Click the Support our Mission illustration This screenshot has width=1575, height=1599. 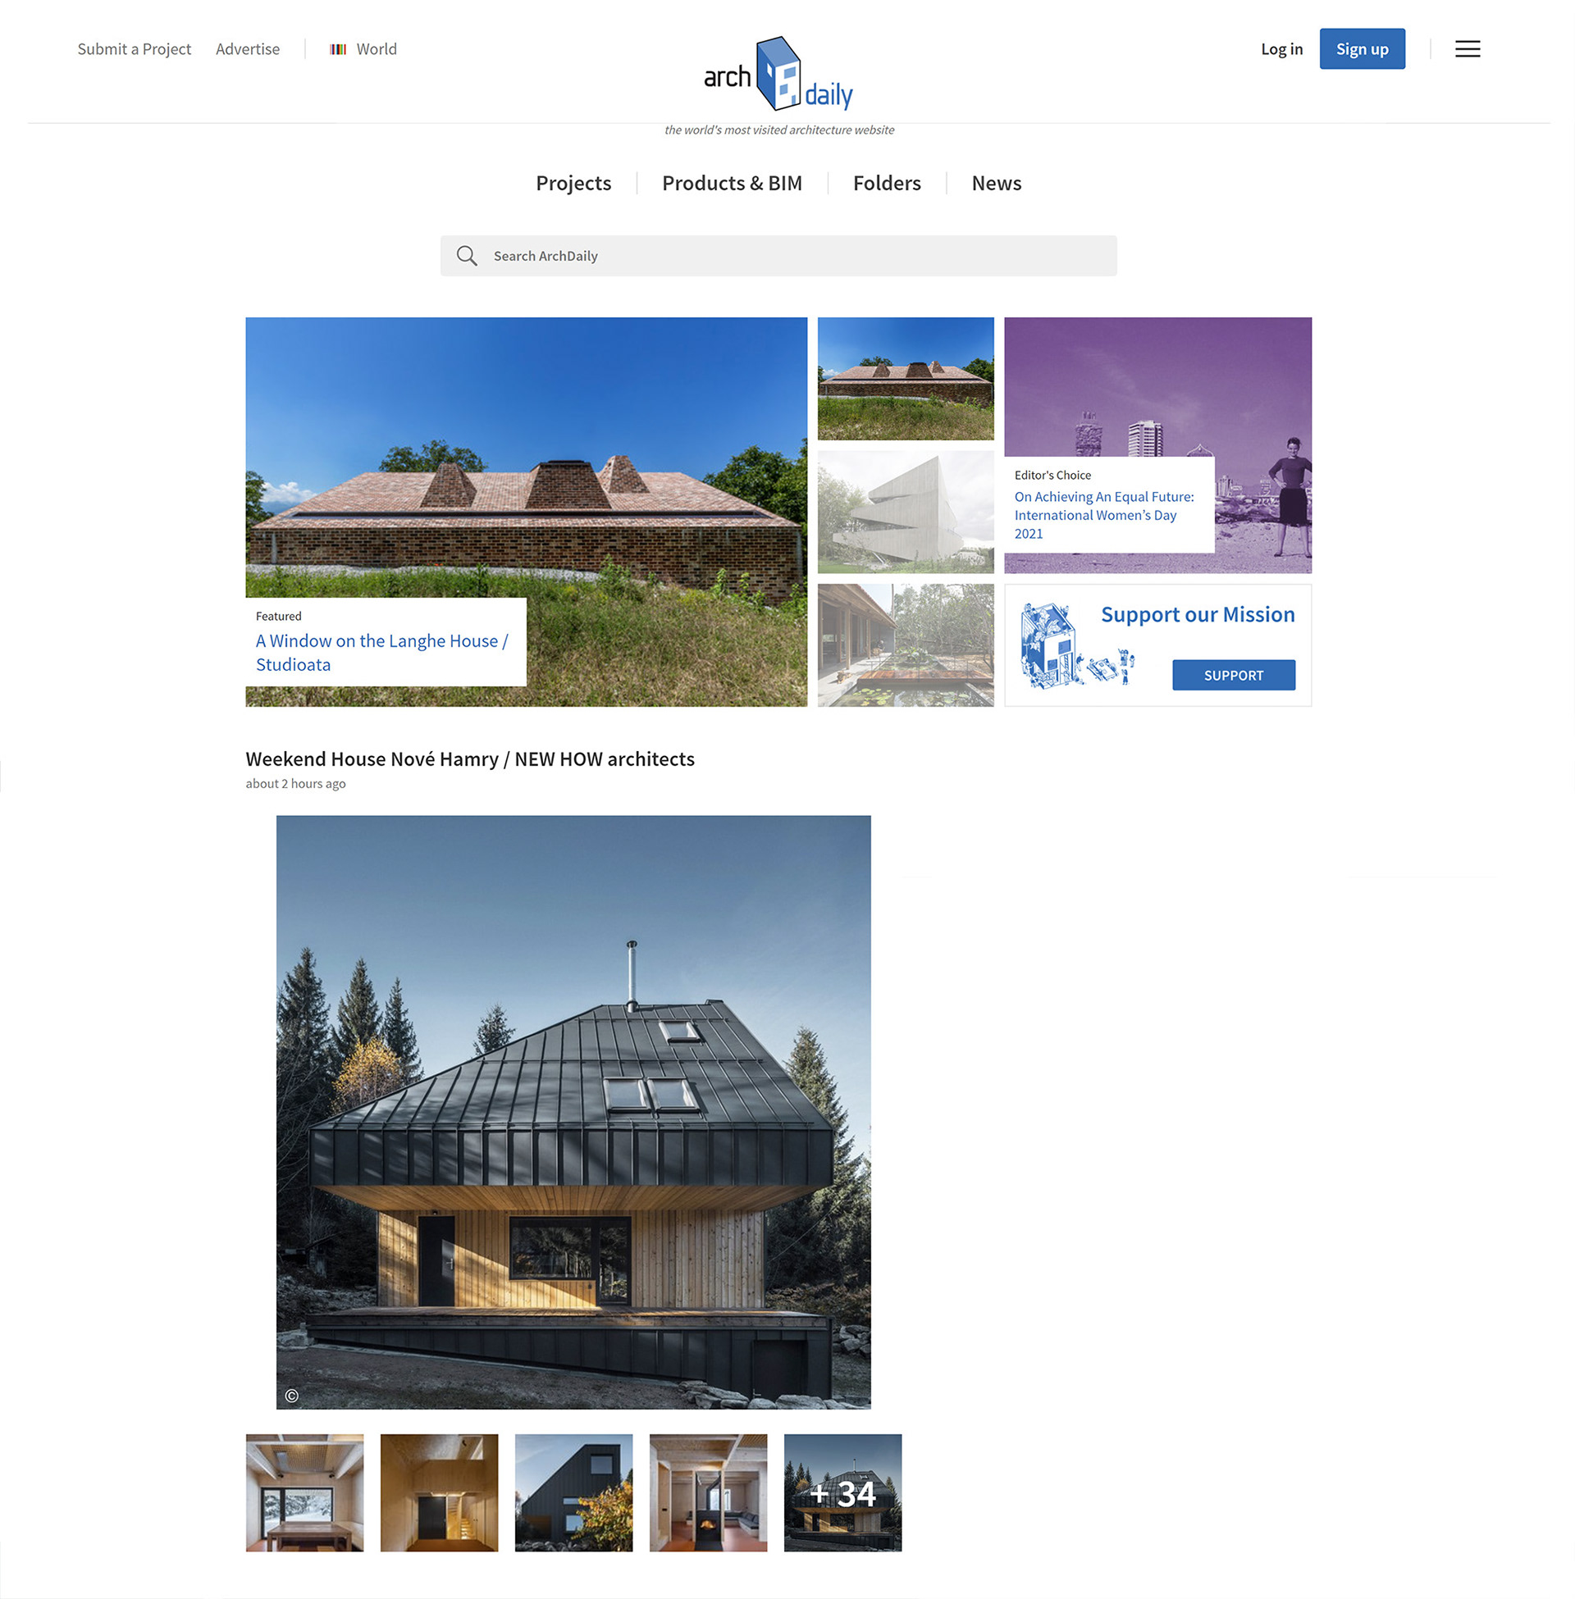pos(1076,645)
